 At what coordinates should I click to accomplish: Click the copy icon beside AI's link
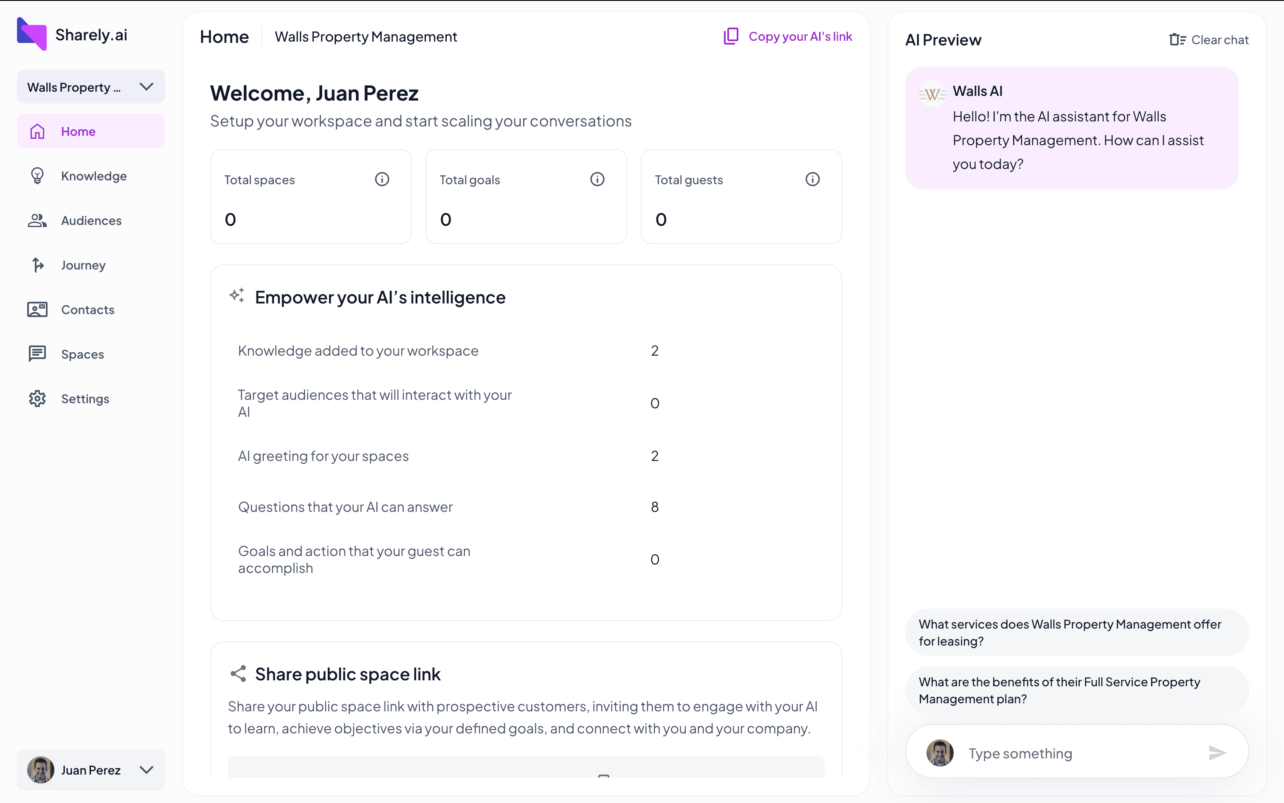click(731, 36)
